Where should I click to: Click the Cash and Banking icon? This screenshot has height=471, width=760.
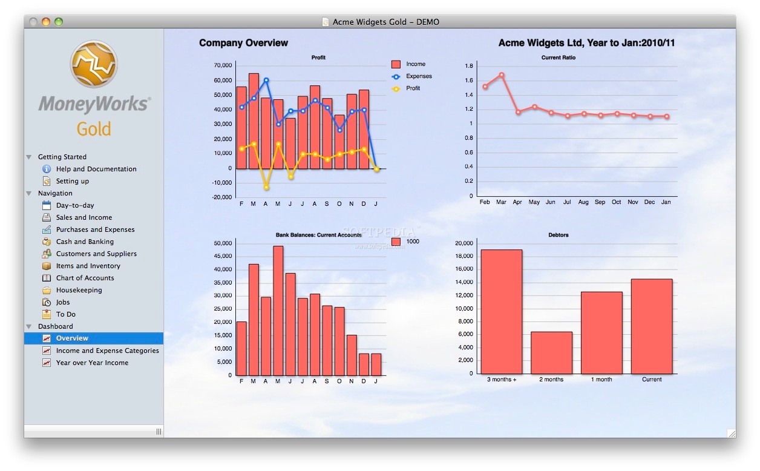coord(47,242)
